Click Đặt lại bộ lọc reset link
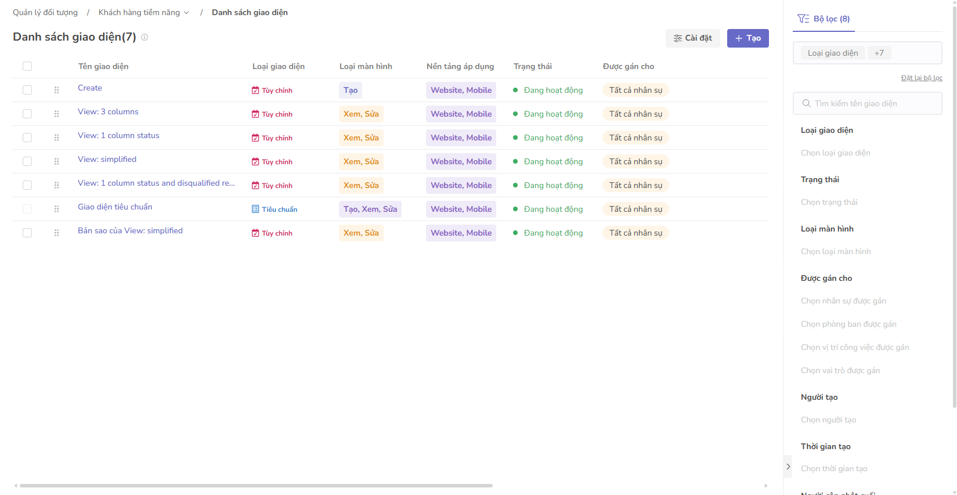 pos(921,78)
